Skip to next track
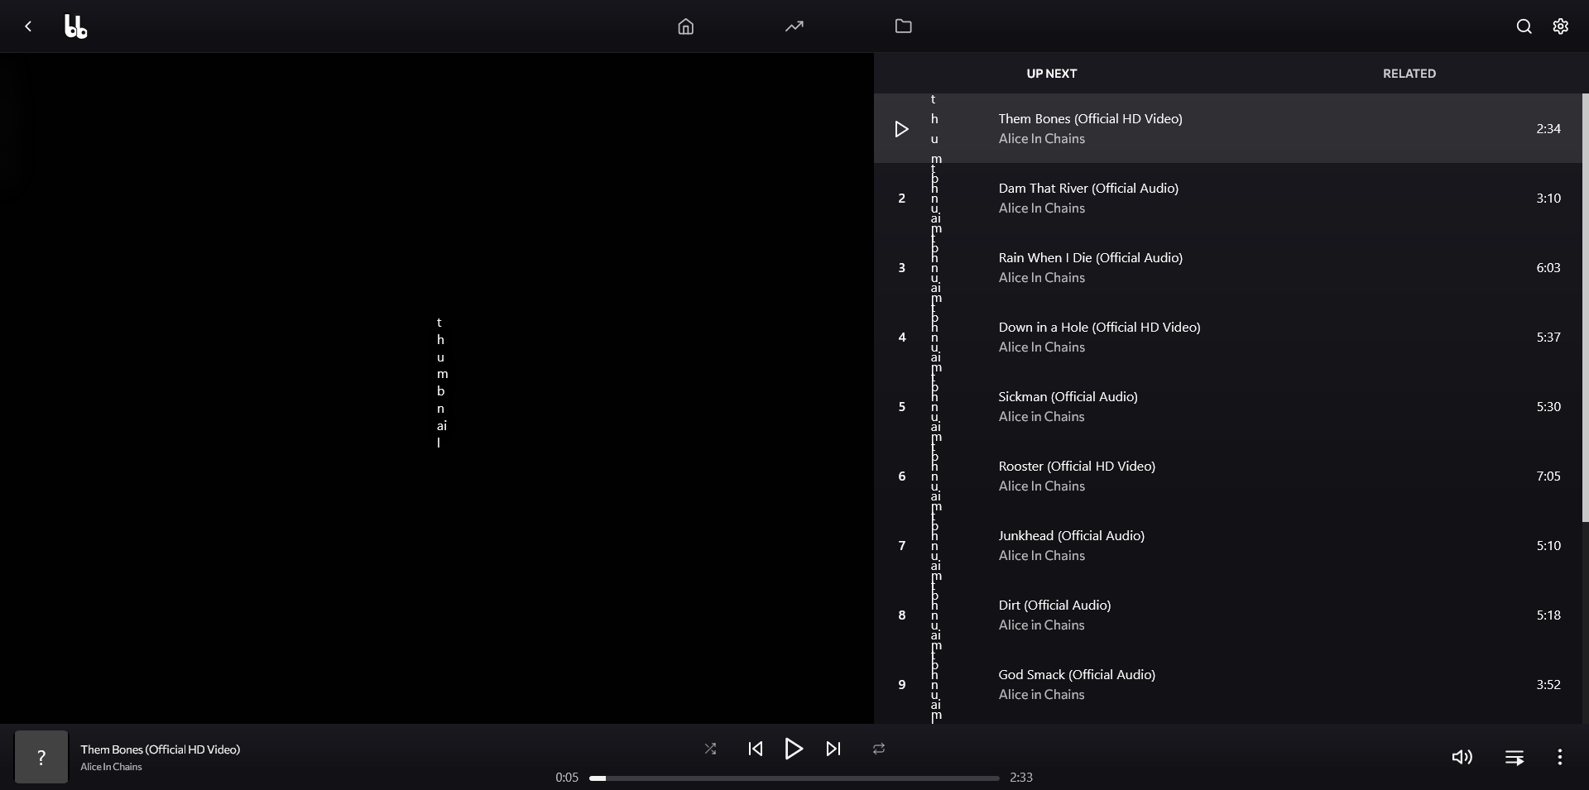 (x=833, y=749)
